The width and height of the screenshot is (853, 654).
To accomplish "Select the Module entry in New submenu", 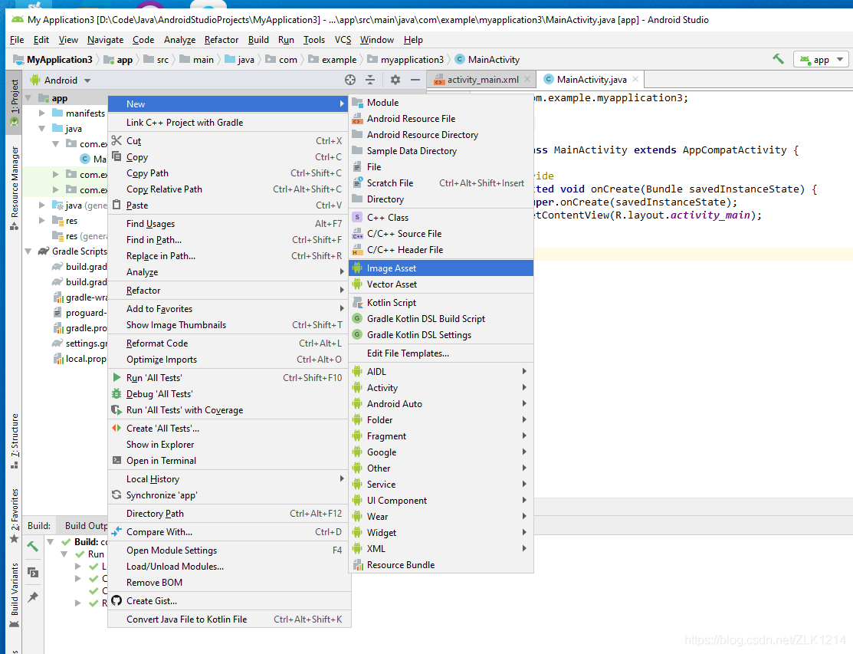I will tap(441, 102).
